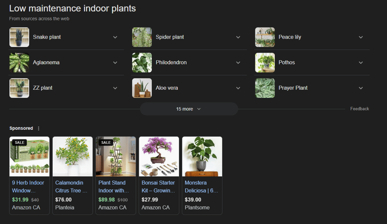The image size is (387, 224).
Task: Select the Pothos plant name
Action: 287,63
